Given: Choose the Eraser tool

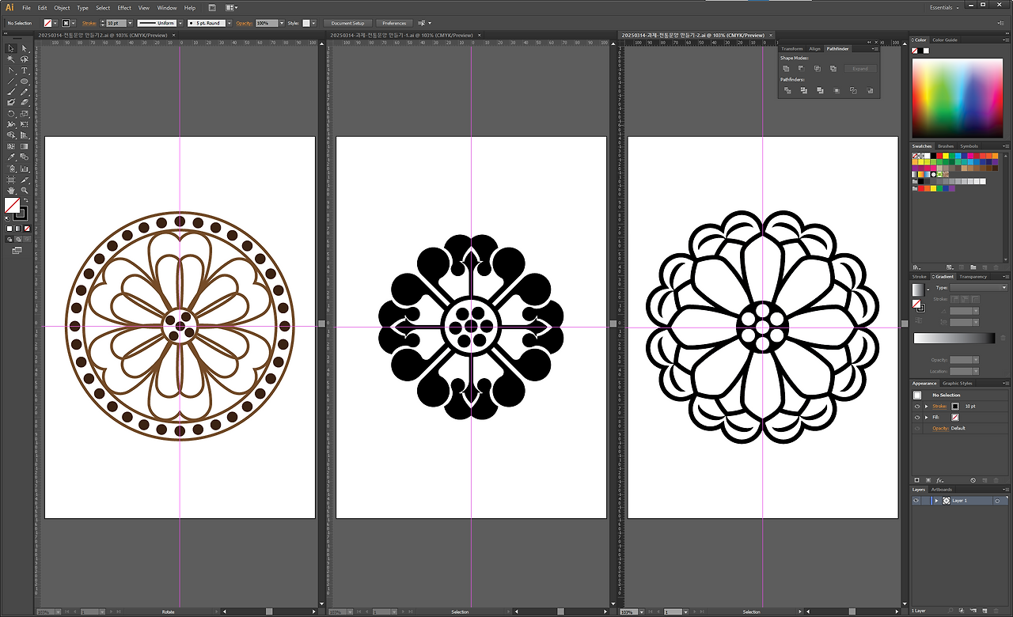Looking at the screenshot, I should [x=25, y=103].
